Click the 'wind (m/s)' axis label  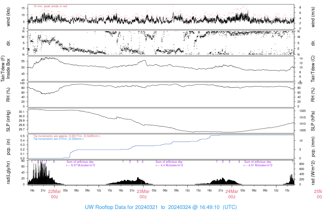[313, 17]
